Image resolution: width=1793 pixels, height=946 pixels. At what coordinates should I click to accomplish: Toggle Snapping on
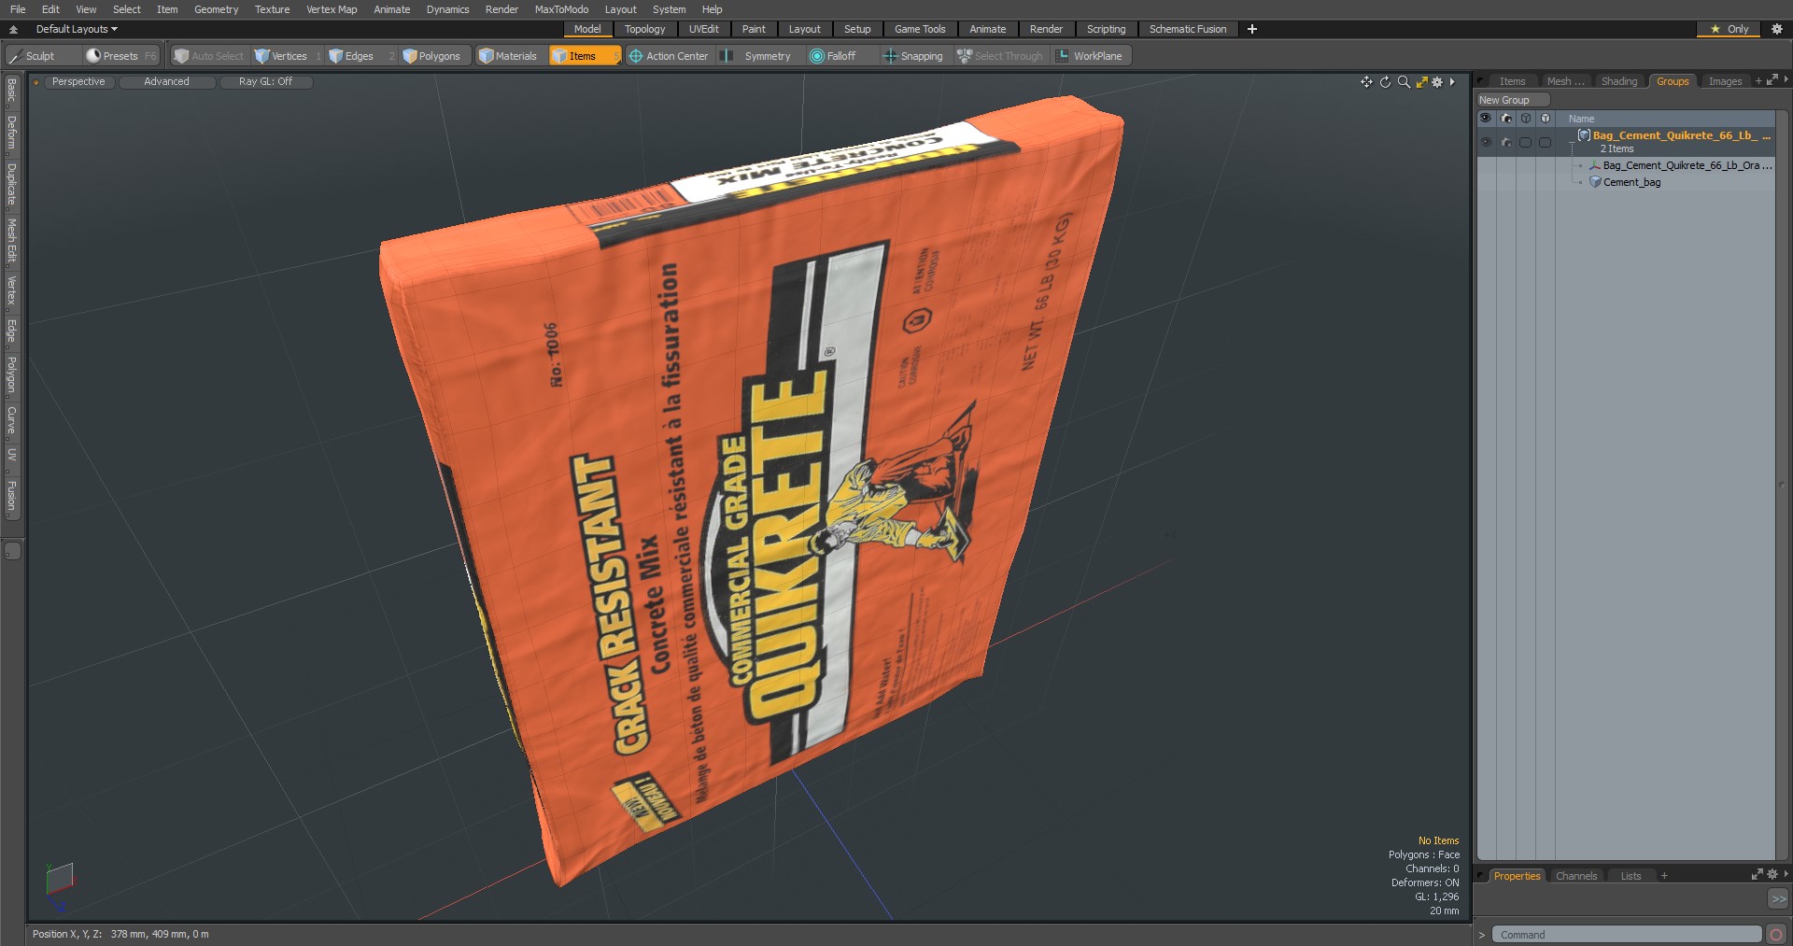pos(913,56)
